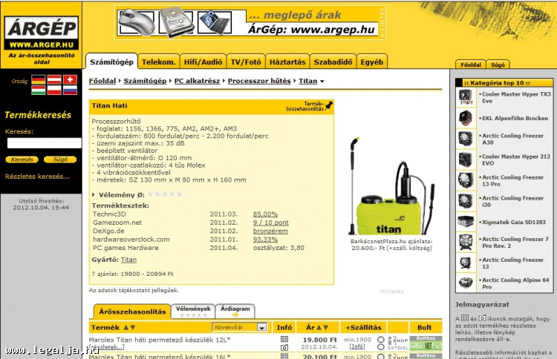This screenshot has height=359, width=557.
Task: Click the info sheet icon for Marolex 12L
Action: [x=284, y=339]
